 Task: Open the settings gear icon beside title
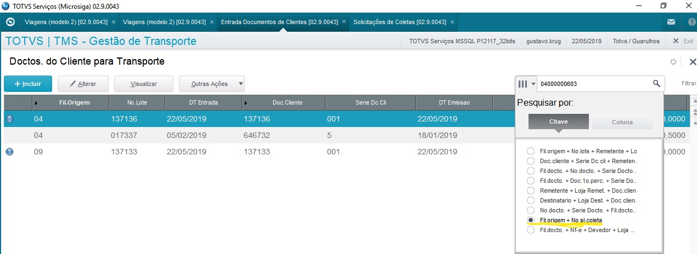(673, 62)
